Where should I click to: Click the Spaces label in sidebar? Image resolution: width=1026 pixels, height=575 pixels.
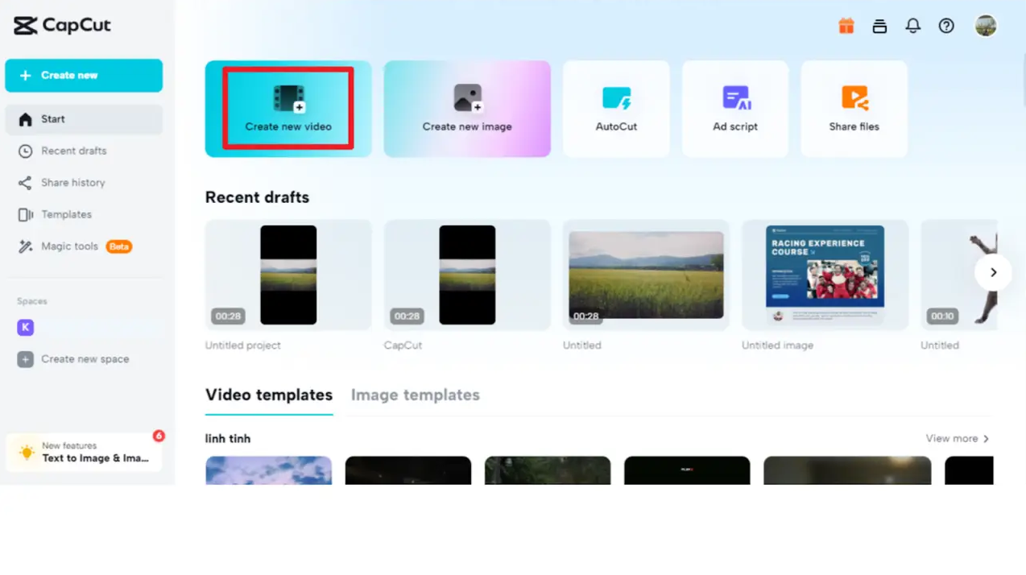tap(32, 301)
